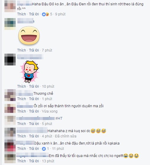Open the blond boy heart-eyes sticker

point(30,72)
